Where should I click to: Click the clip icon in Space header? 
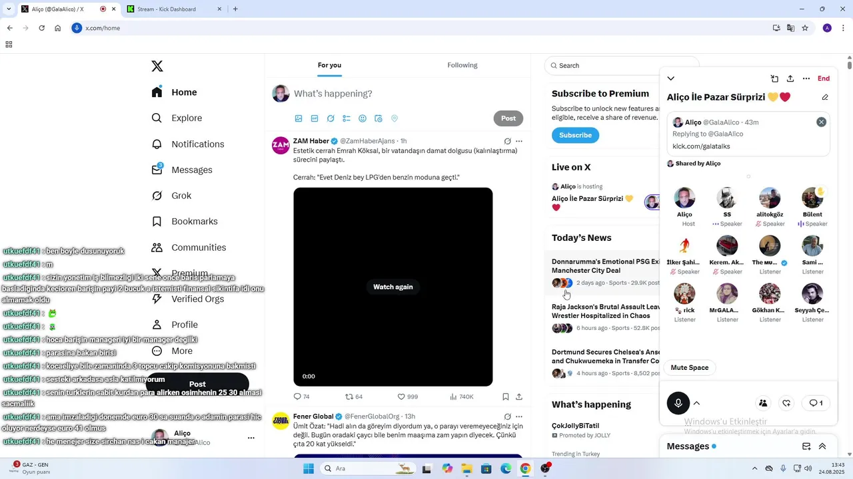click(x=774, y=79)
